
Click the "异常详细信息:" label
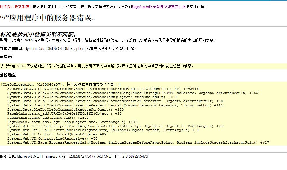(x=12, y=48)
